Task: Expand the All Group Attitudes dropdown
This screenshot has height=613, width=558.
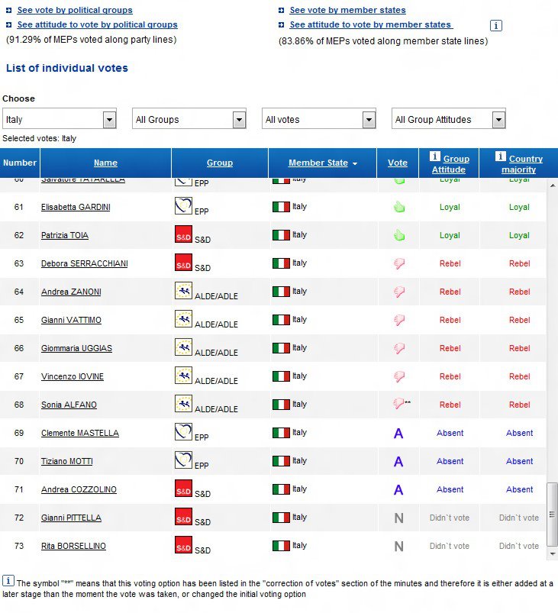Action: [498, 120]
